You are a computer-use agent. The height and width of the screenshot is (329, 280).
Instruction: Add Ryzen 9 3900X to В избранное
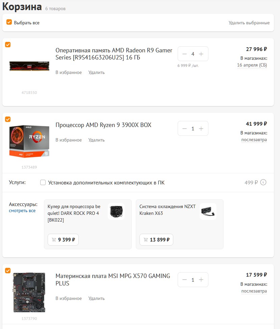click(x=69, y=140)
